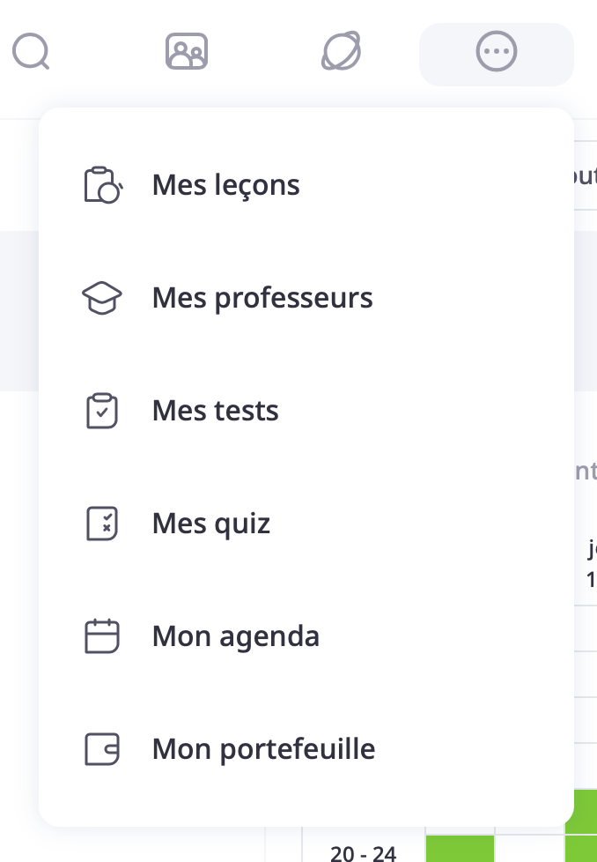Image resolution: width=597 pixels, height=862 pixels.
Task: Select the "Mes tests" text label
Action: (215, 411)
